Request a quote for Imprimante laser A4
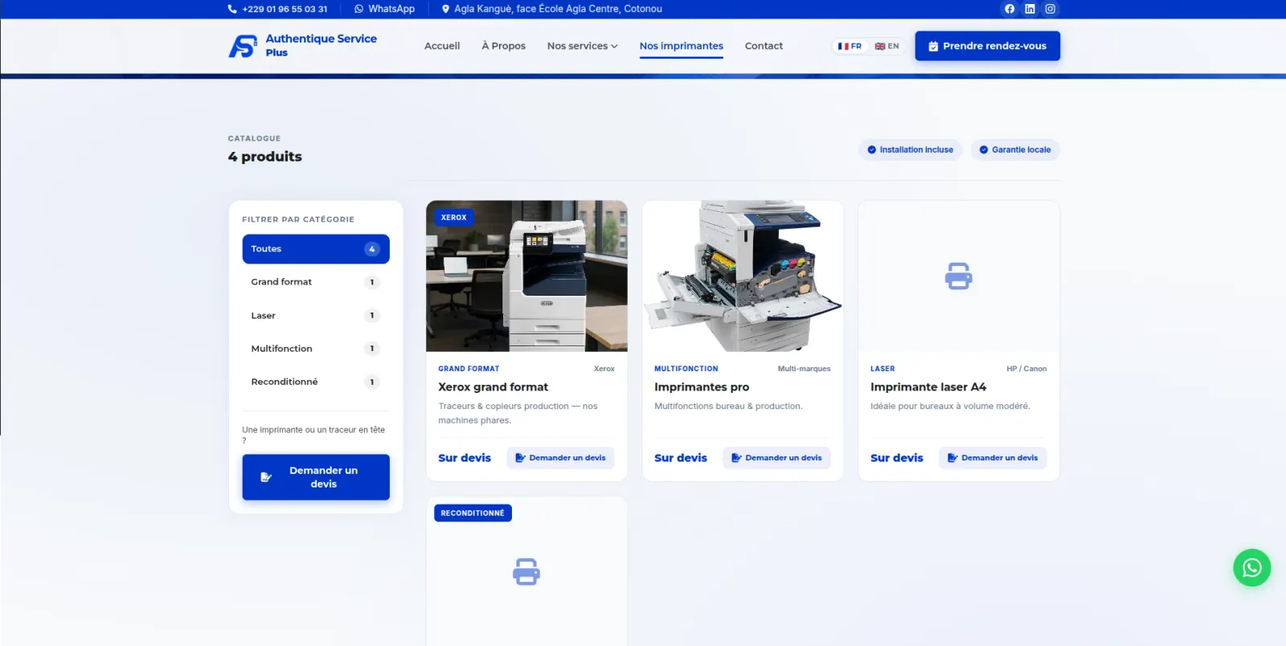This screenshot has width=1286, height=646. click(x=993, y=458)
